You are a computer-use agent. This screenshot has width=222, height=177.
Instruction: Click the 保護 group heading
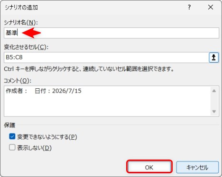[9, 125]
